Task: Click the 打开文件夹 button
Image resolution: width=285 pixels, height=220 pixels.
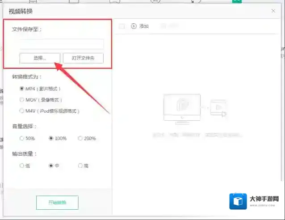Action: pos(83,58)
